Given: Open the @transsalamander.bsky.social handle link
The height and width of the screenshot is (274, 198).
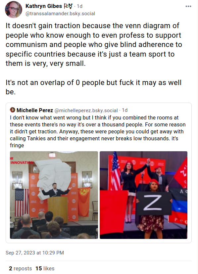Looking at the screenshot, I should click(x=60, y=14).
